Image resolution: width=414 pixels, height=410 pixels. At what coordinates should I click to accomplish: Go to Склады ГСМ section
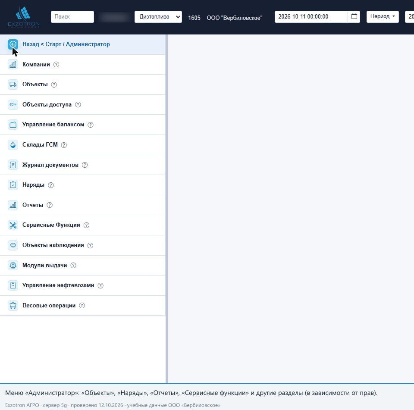click(x=83, y=145)
